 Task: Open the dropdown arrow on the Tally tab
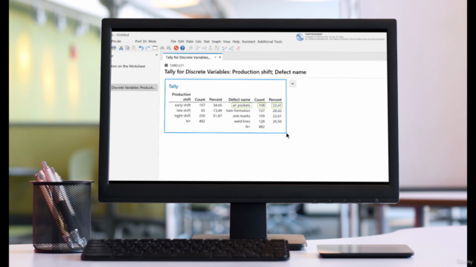(x=215, y=57)
